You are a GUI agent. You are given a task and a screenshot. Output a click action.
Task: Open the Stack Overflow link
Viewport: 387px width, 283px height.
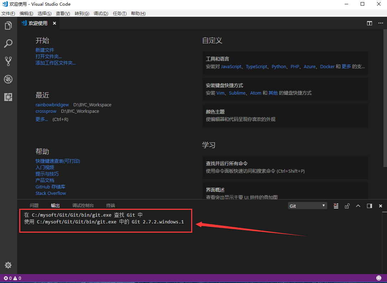pyautogui.click(x=51, y=193)
